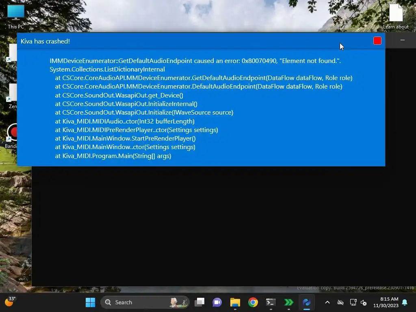Click the 'WasapiOut.get_Device()' stack trace line
Image resolution: width=416 pixels, height=312 pixels.
[x=119, y=95]
